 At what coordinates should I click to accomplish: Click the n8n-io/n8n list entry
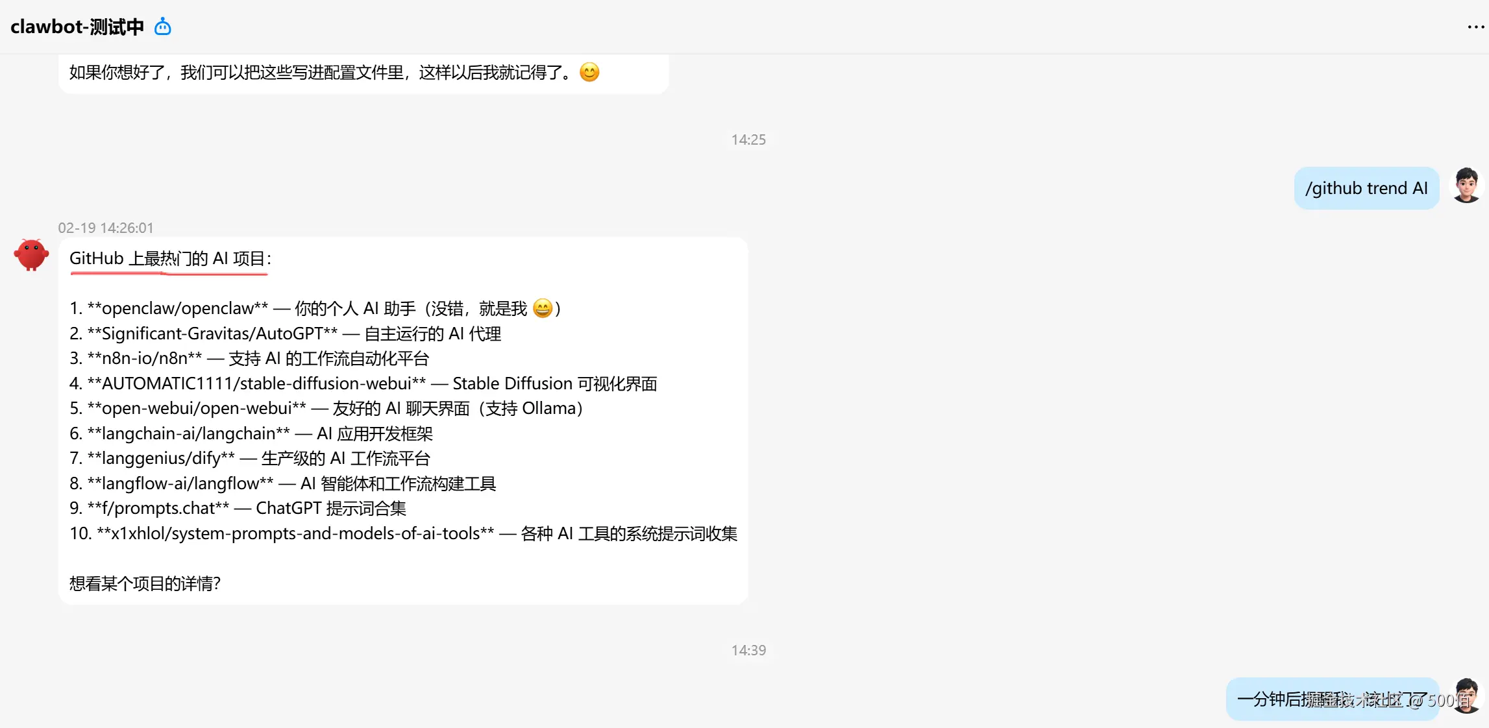point(249,358)
